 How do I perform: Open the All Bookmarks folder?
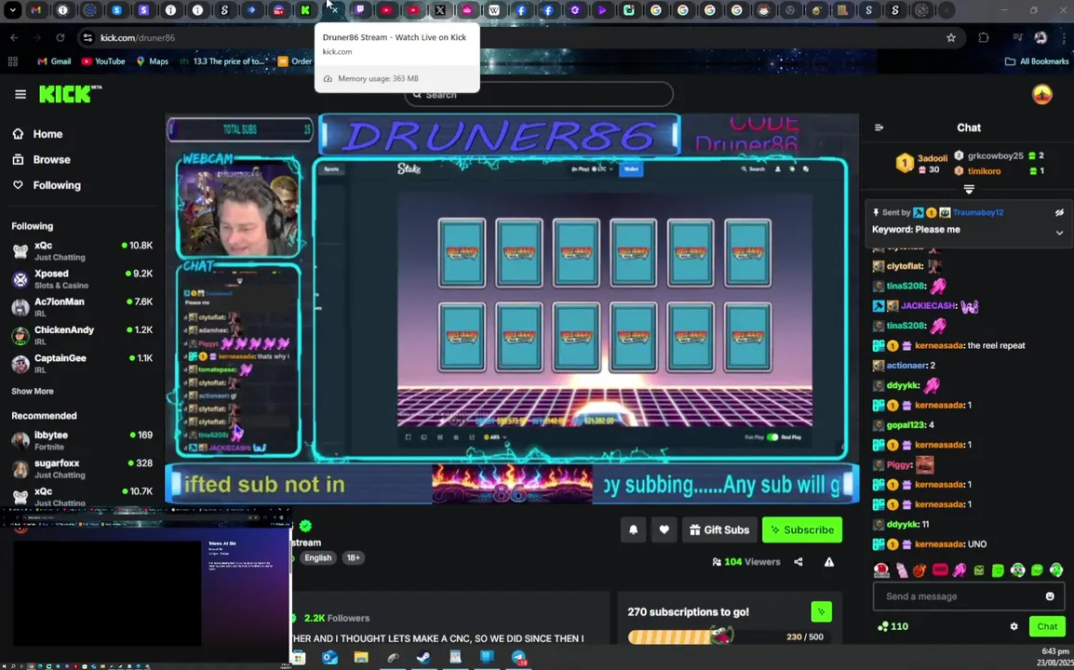[1037, 61]
